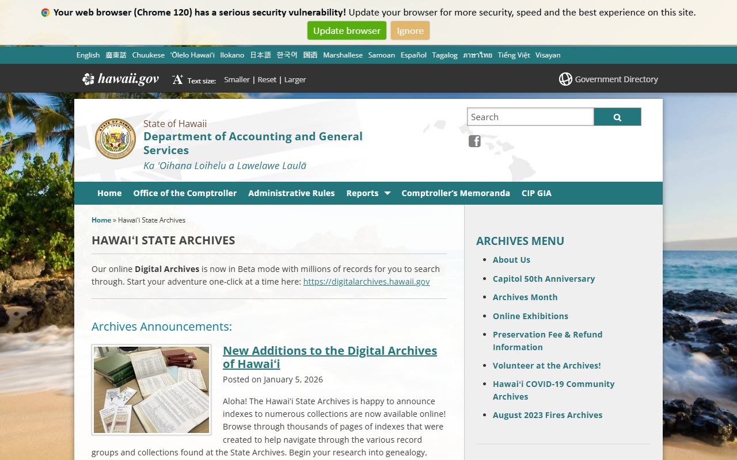
Task: Open the hawaii.gov logo link
Action: 120,79
